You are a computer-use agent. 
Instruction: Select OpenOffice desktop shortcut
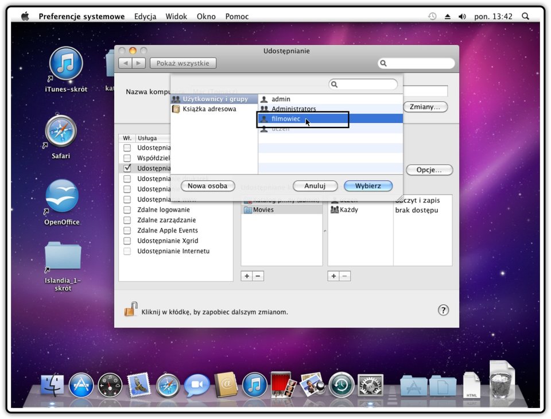62,203
